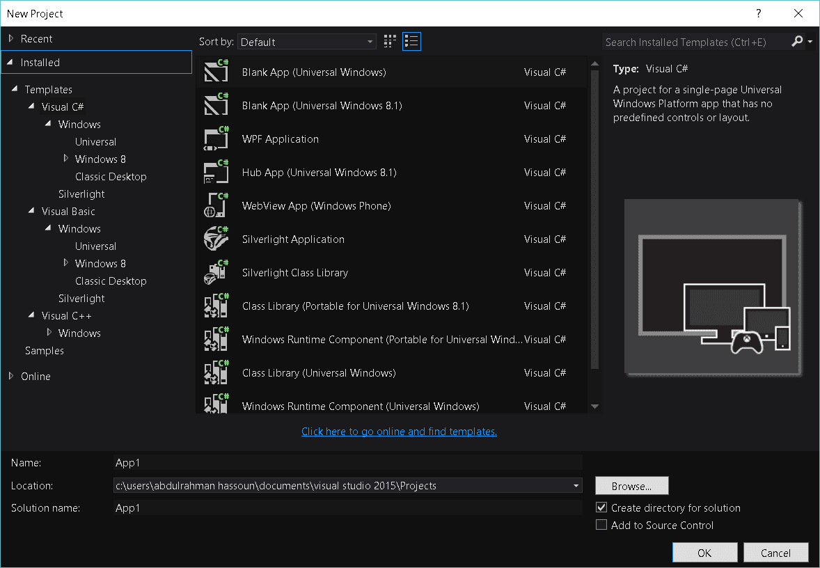
Task: Pick the WebView App (Windows Phone) template
Action: pos(216,205)
